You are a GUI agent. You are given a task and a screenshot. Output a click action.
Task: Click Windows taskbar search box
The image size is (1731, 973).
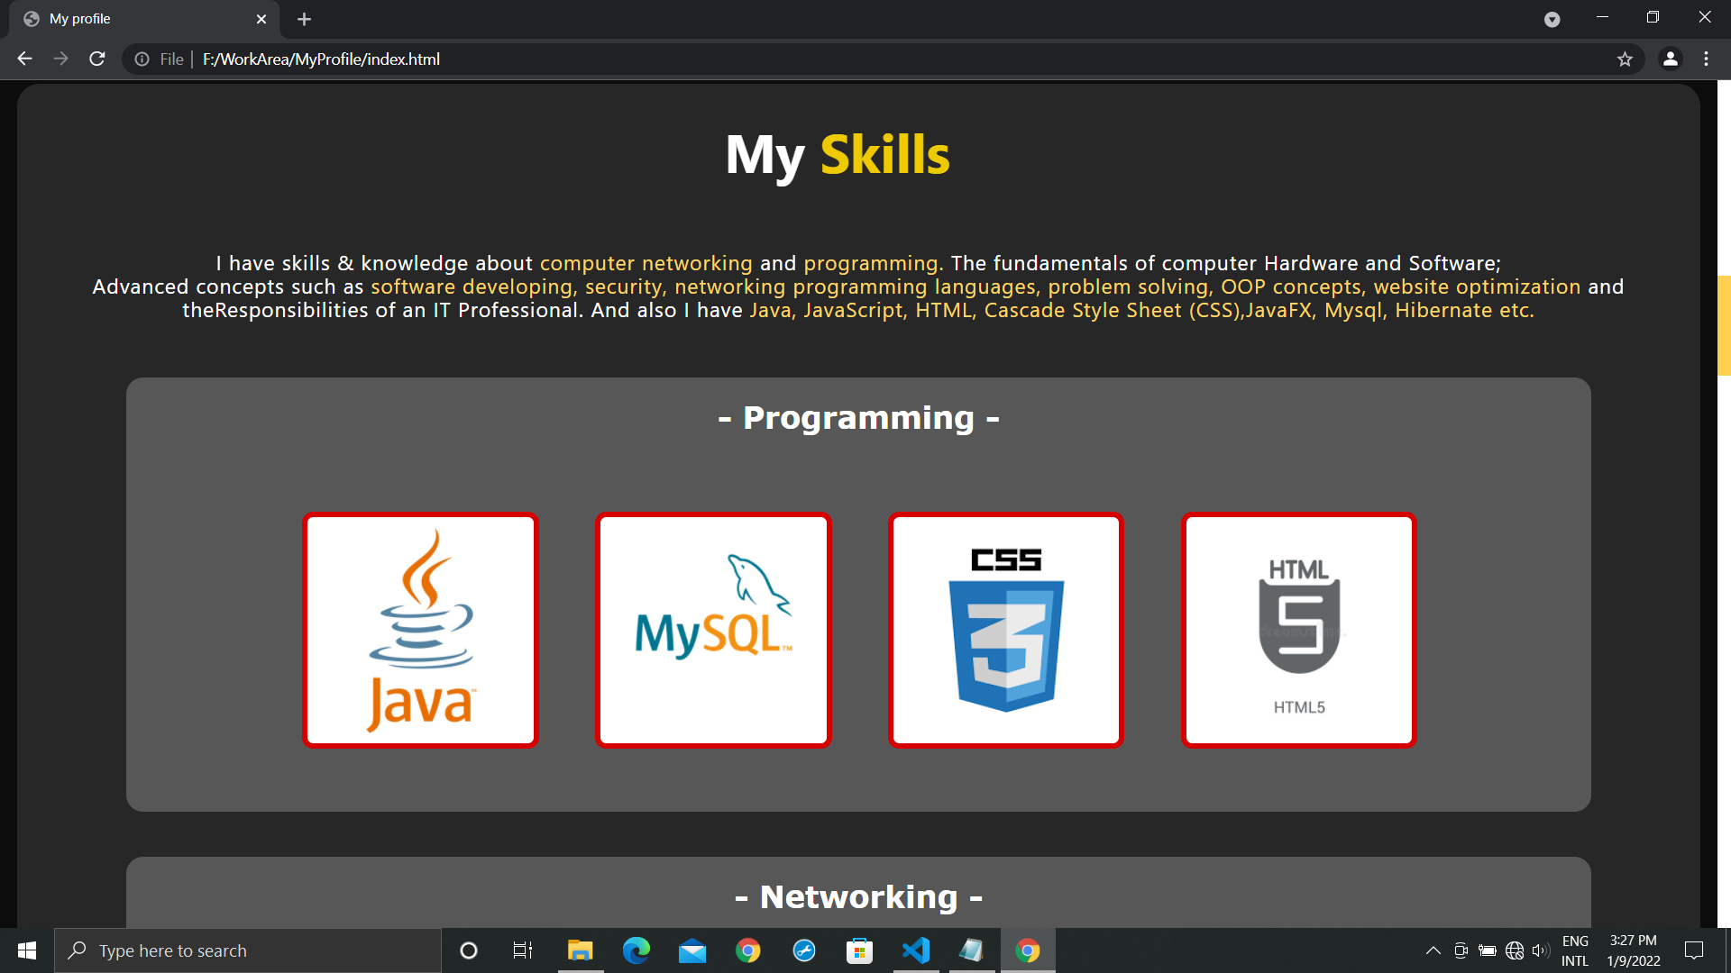248,950
